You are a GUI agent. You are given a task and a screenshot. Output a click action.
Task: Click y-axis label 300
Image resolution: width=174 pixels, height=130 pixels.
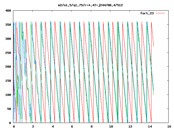[x=8, y=39]
